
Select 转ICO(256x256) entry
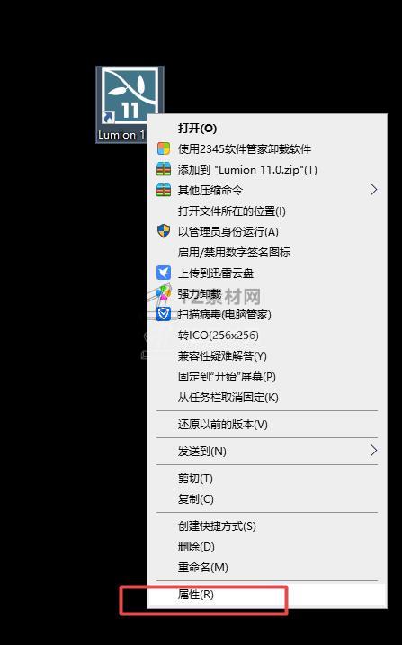click(x=267, y=336)
